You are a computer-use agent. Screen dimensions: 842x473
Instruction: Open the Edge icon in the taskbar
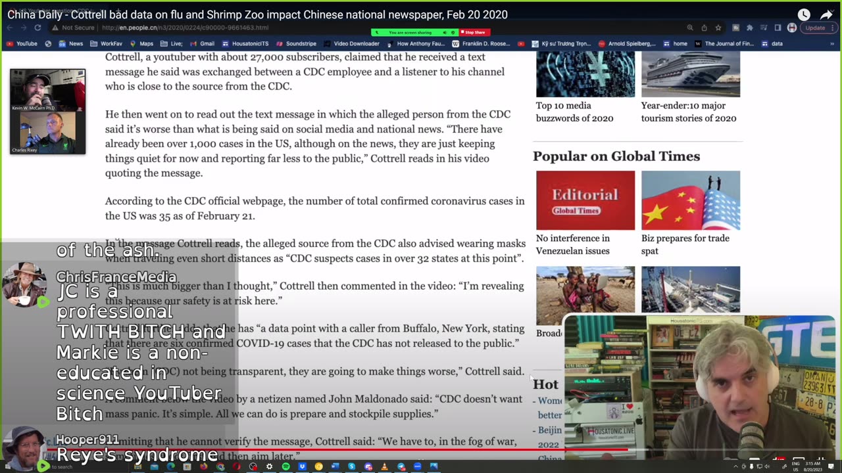click(x=170, y=466)
